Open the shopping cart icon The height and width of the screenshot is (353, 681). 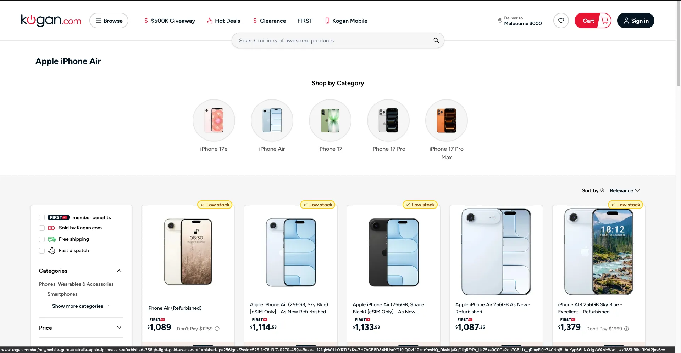tap(604, 21)
